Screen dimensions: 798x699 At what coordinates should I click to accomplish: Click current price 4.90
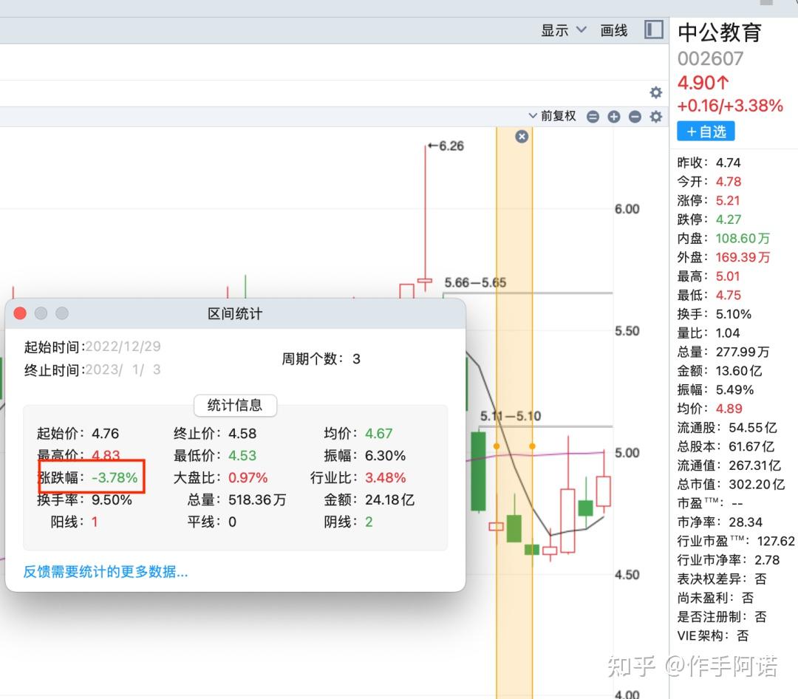click(703, 83)
